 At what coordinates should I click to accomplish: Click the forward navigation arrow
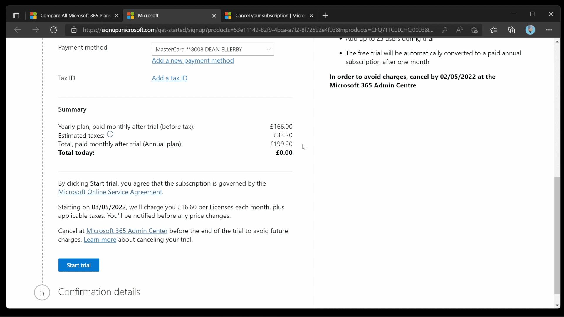(36, 30)
